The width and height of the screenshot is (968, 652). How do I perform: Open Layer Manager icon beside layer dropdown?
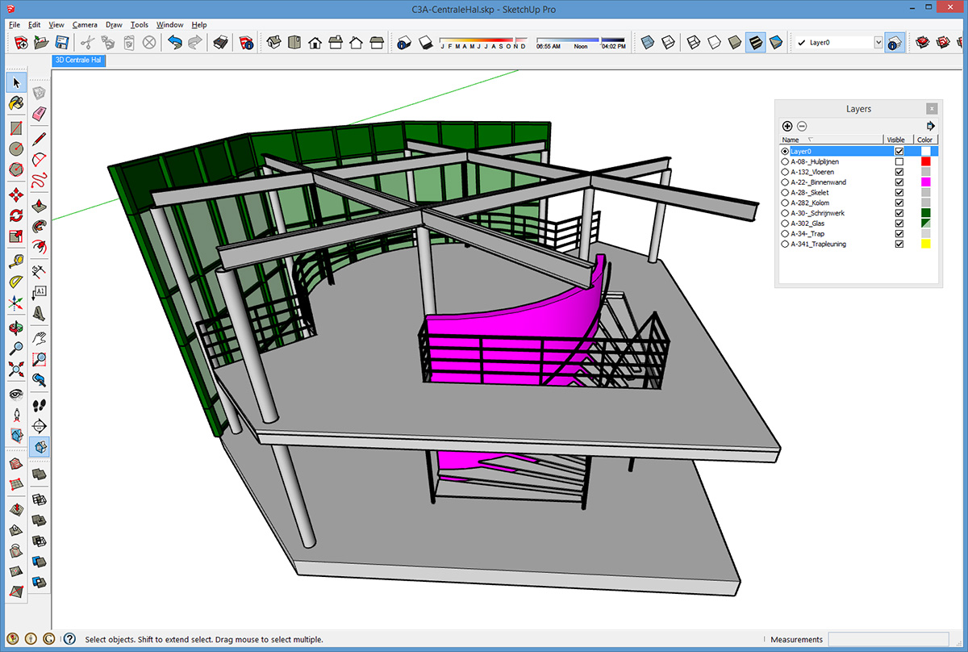tap(894, 42)
